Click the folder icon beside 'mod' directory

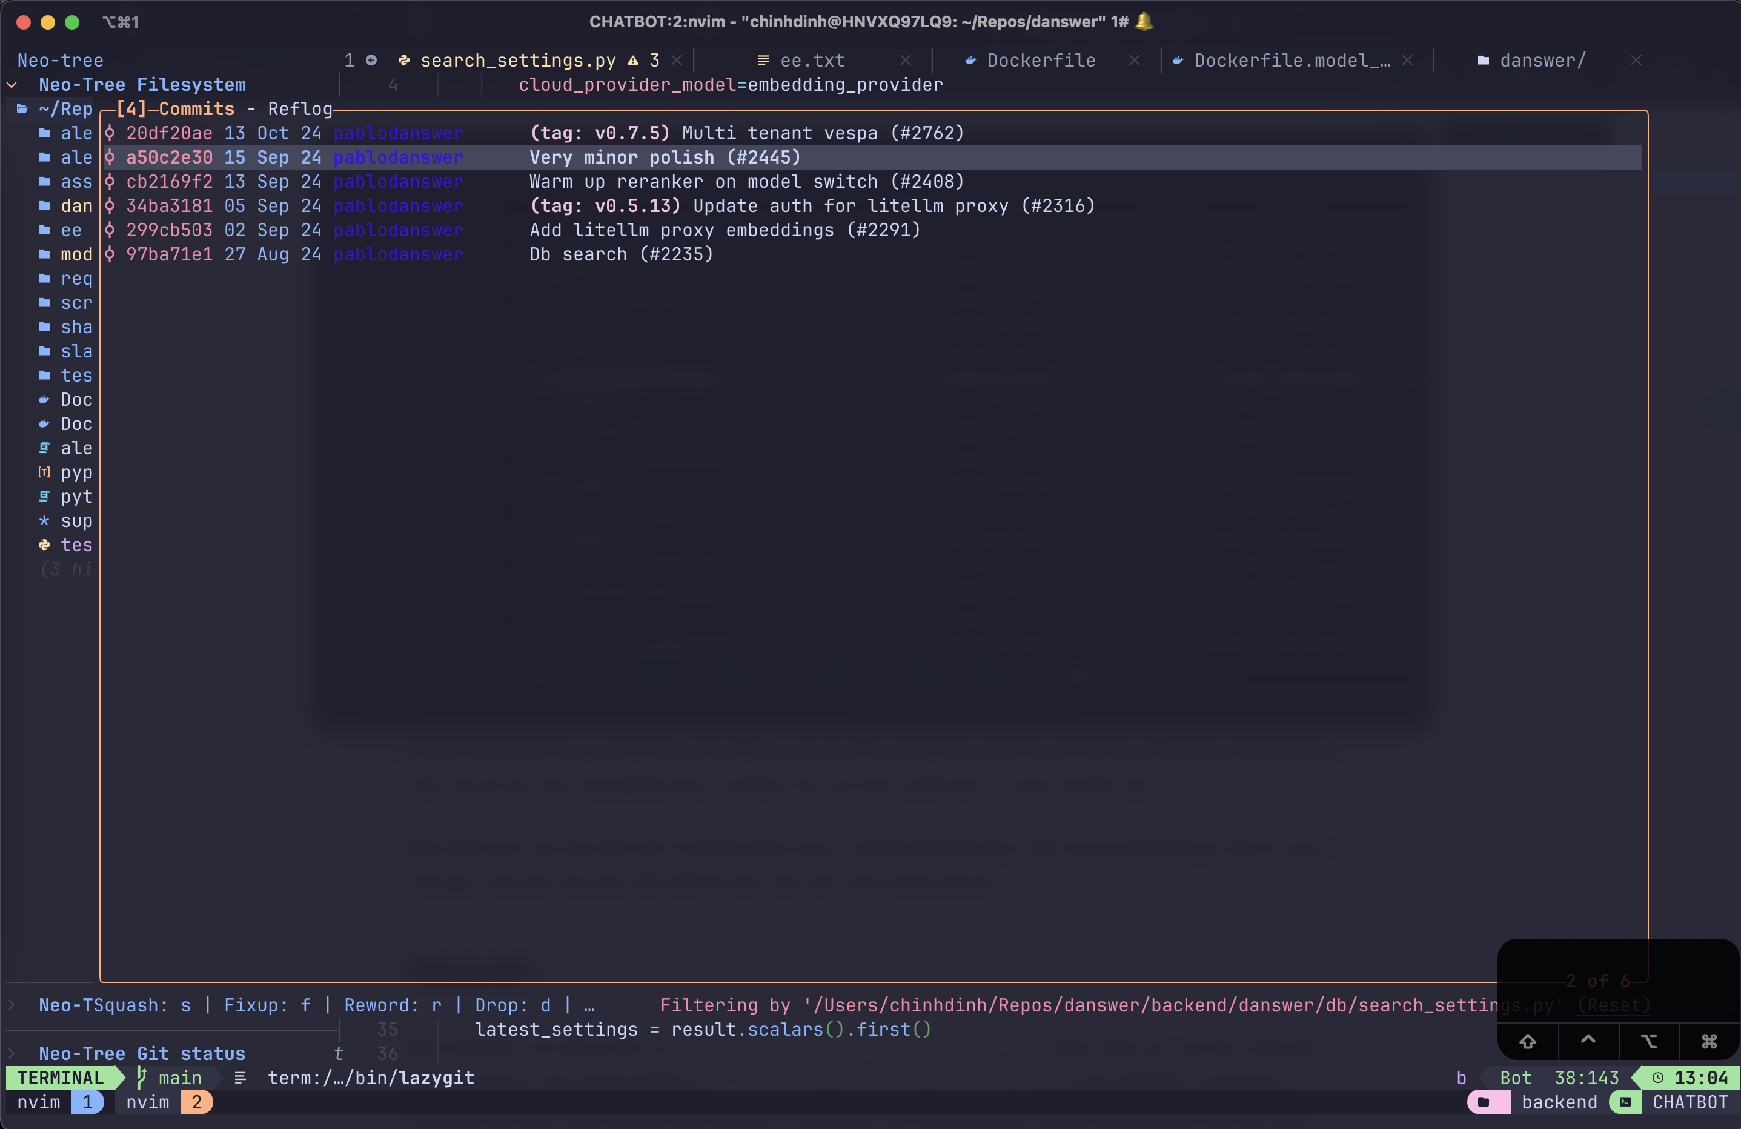coord(45,254)
